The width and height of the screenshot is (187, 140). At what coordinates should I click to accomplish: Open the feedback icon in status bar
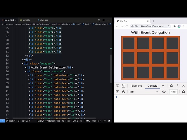click(x=105, y=121)
